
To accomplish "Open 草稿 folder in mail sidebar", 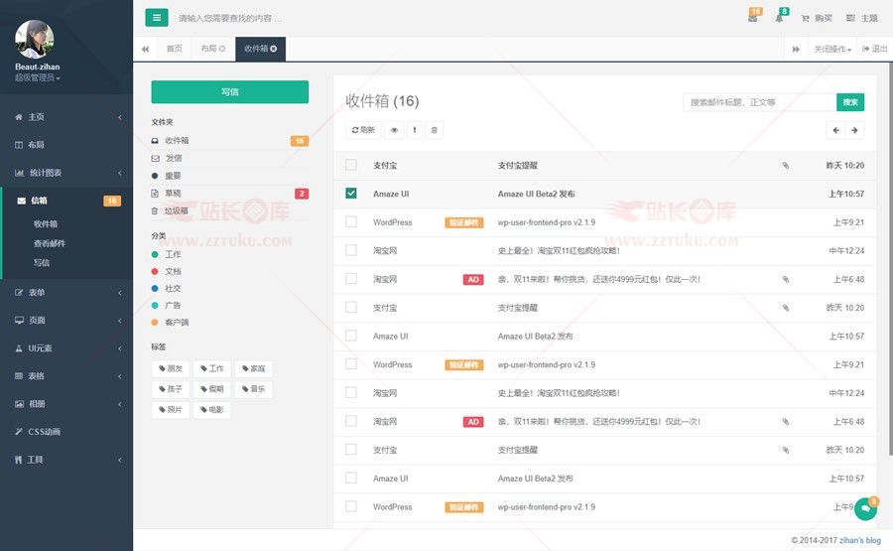I will click(174, 194).
